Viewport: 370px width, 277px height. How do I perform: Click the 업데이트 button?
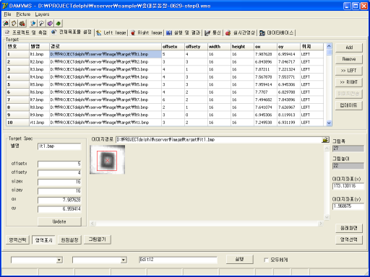click(x=349, y=105)
